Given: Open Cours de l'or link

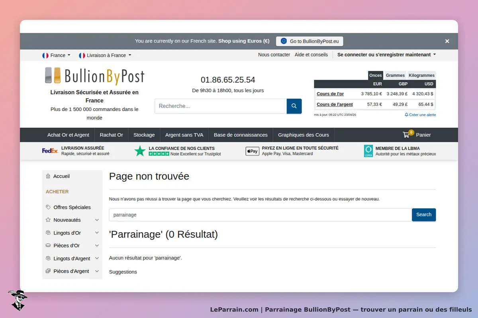Looking at the screenshot, I should (330, 94).
